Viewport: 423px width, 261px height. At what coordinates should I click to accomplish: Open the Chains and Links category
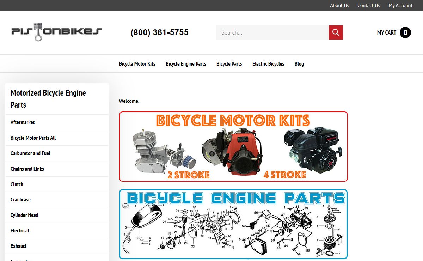[57, 169]
